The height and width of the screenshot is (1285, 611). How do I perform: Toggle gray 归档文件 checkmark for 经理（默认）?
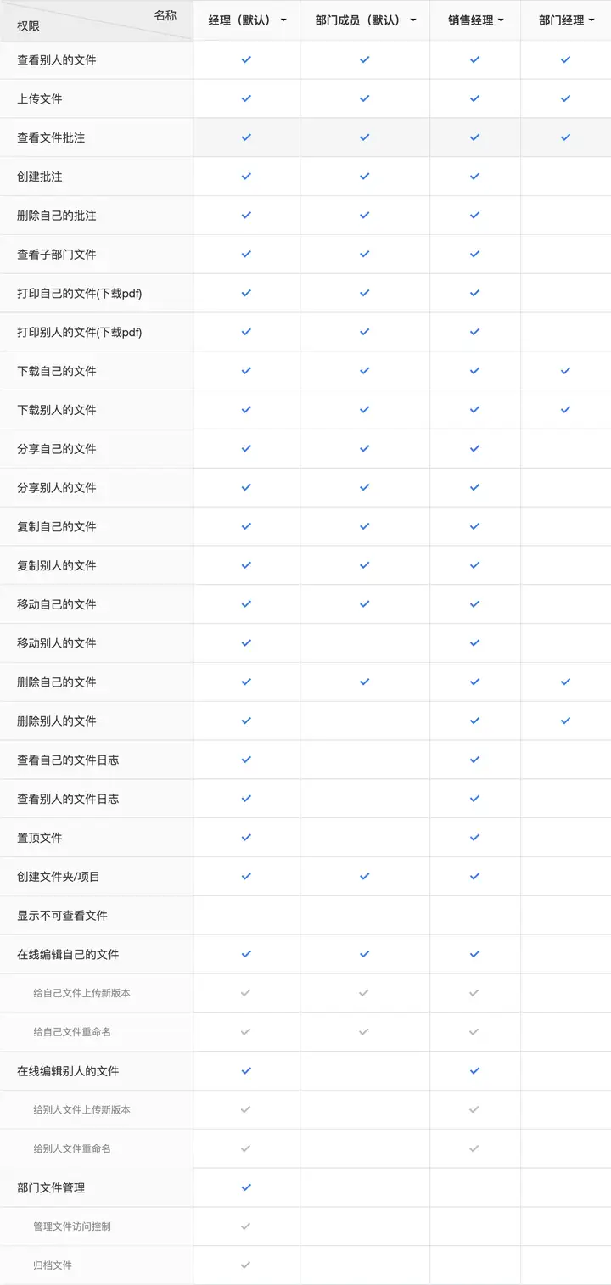pos(246,1265)
